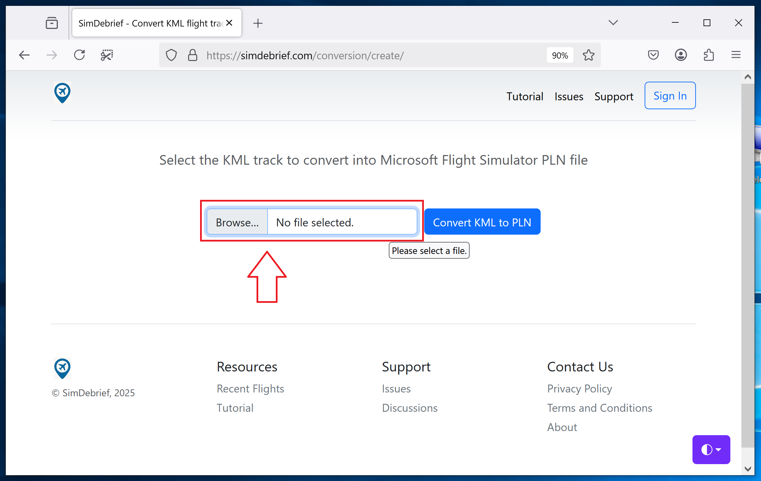Click the '© SimDebrief, 2025' text
Viewport: 761px width, 481px height.
[x=93, y=393]
